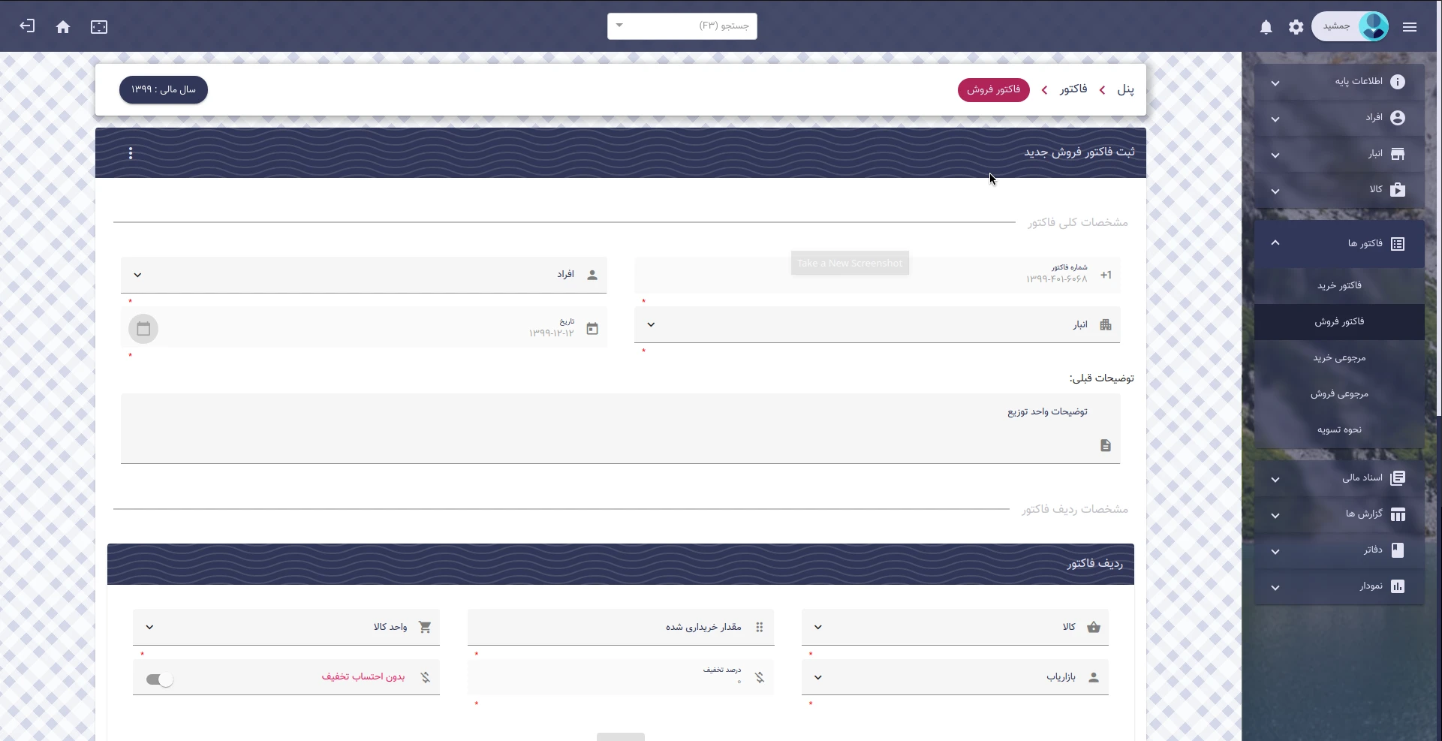Click the فاکتور breadcrumb link
The height and width of the screenshot is (741, 1442).
click(x=1073, y=89)
